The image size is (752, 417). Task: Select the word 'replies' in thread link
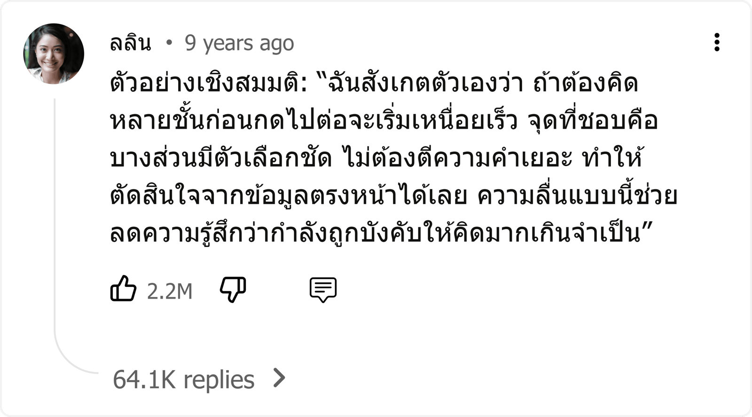(219, 380)
